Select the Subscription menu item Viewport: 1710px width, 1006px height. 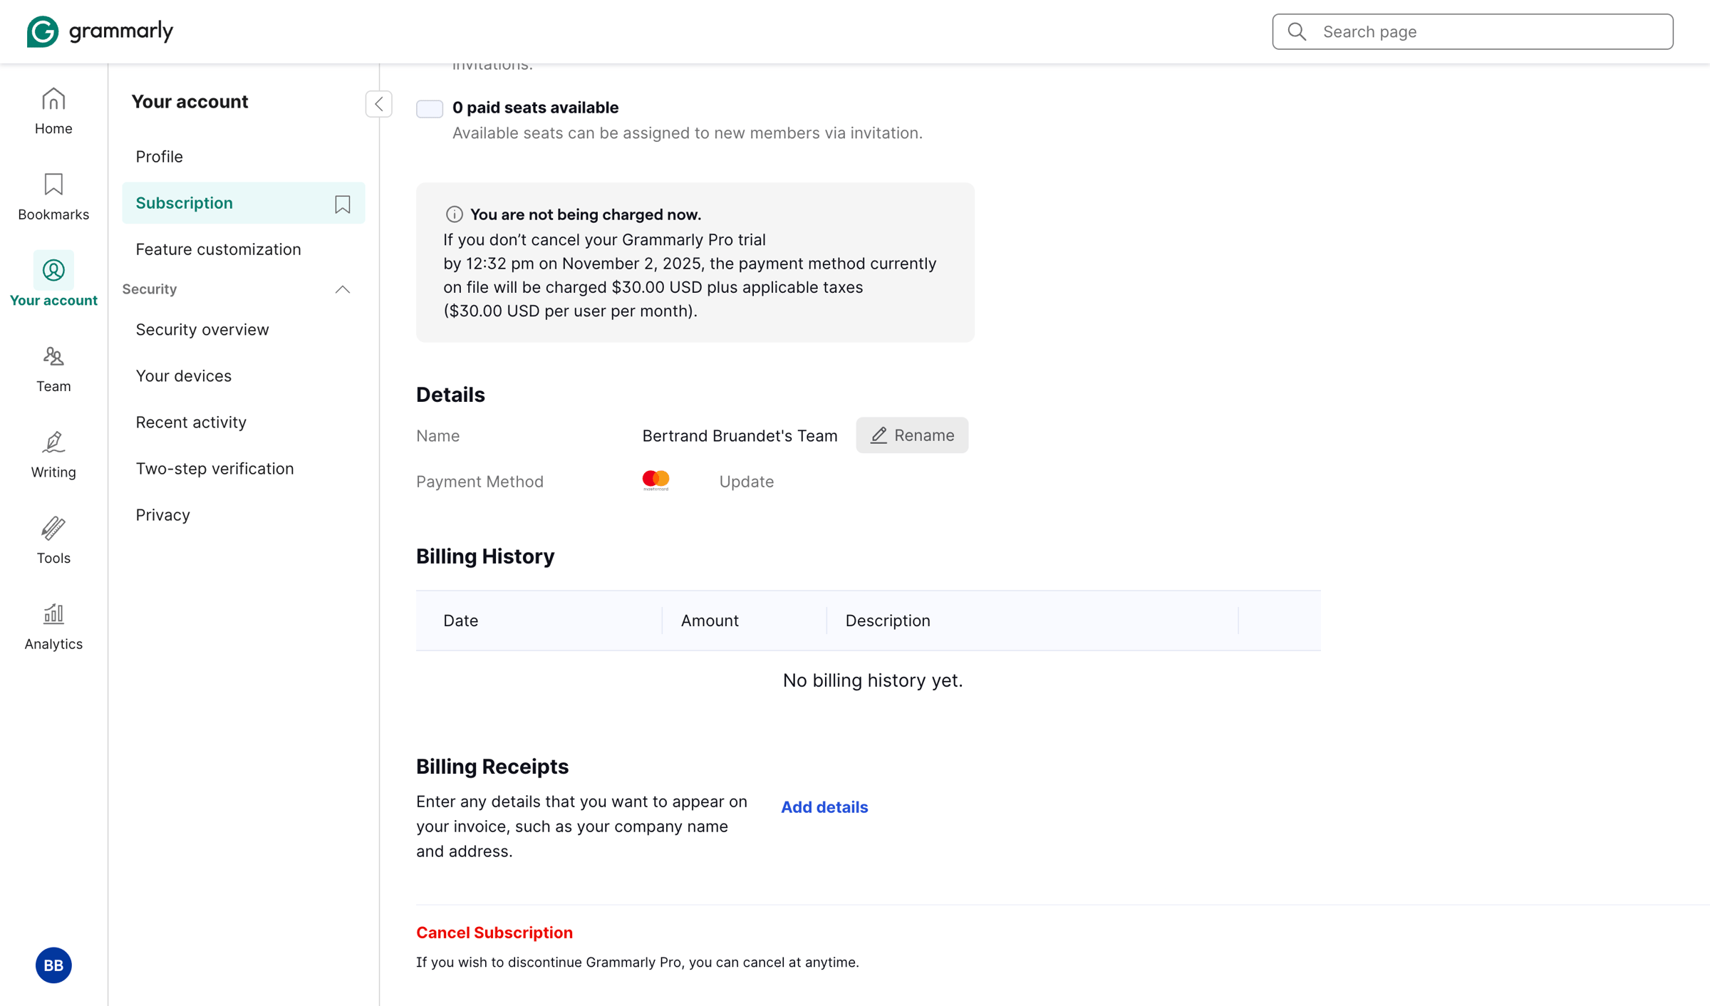244,203
